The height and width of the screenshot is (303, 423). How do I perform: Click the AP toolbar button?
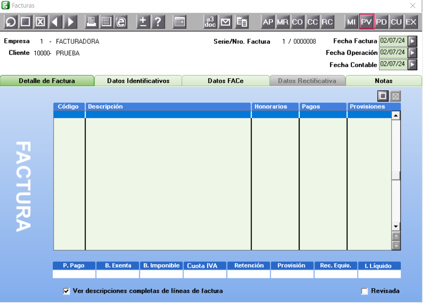point(268,22)
